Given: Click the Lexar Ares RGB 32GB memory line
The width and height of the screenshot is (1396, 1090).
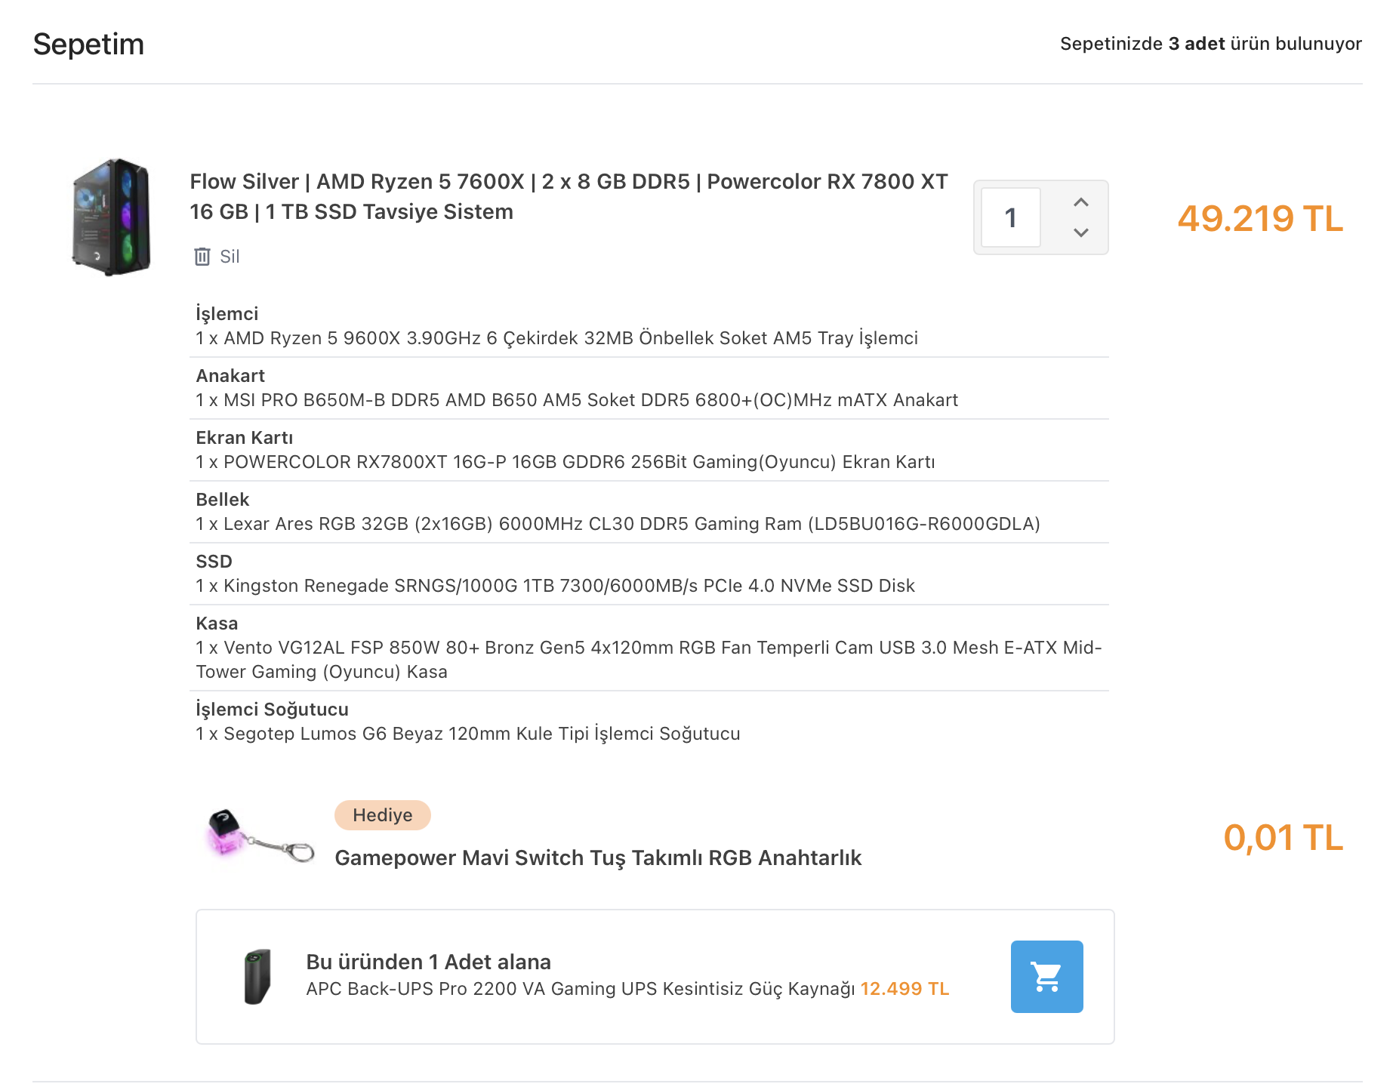Looking at the screenshot, I should click(x=618, y=524).
